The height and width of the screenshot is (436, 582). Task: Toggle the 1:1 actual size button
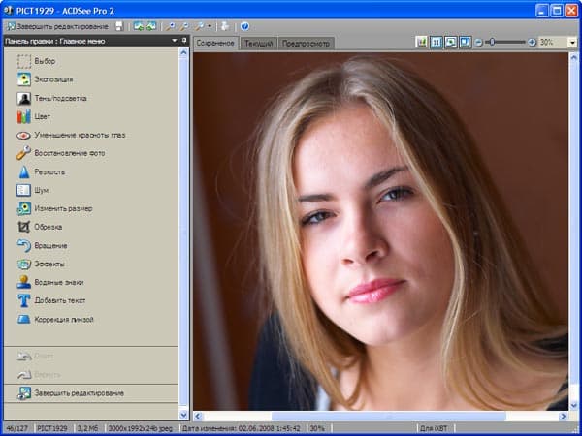436,43
